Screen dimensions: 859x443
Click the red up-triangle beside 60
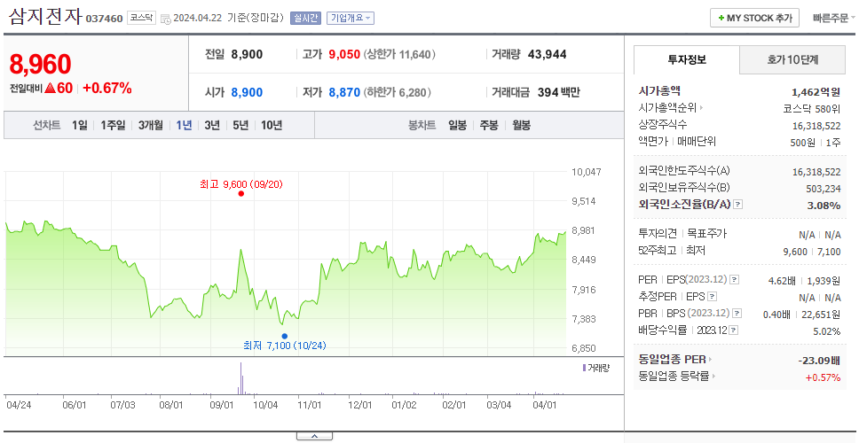coord(50,88)
